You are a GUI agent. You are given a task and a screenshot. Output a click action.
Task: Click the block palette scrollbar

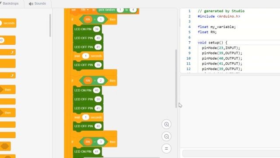tap(50, 25)
